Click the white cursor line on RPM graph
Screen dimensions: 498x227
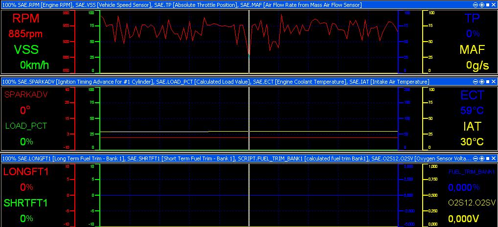(x=249, y=42)
